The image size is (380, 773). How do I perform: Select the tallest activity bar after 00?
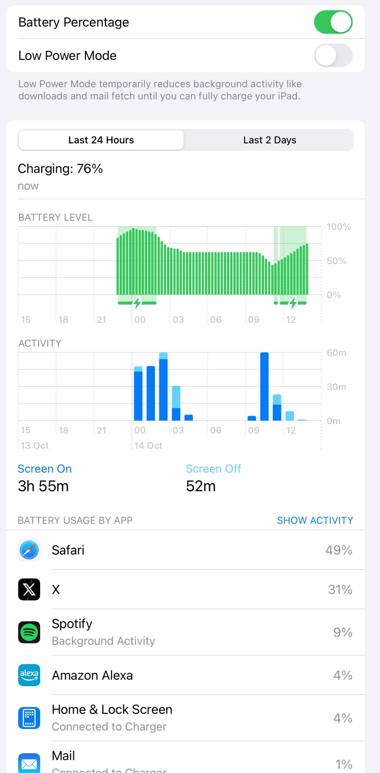[x=163, y=386]
